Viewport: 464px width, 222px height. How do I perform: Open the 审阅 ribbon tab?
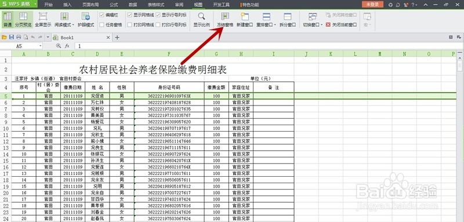pos(179,5)
